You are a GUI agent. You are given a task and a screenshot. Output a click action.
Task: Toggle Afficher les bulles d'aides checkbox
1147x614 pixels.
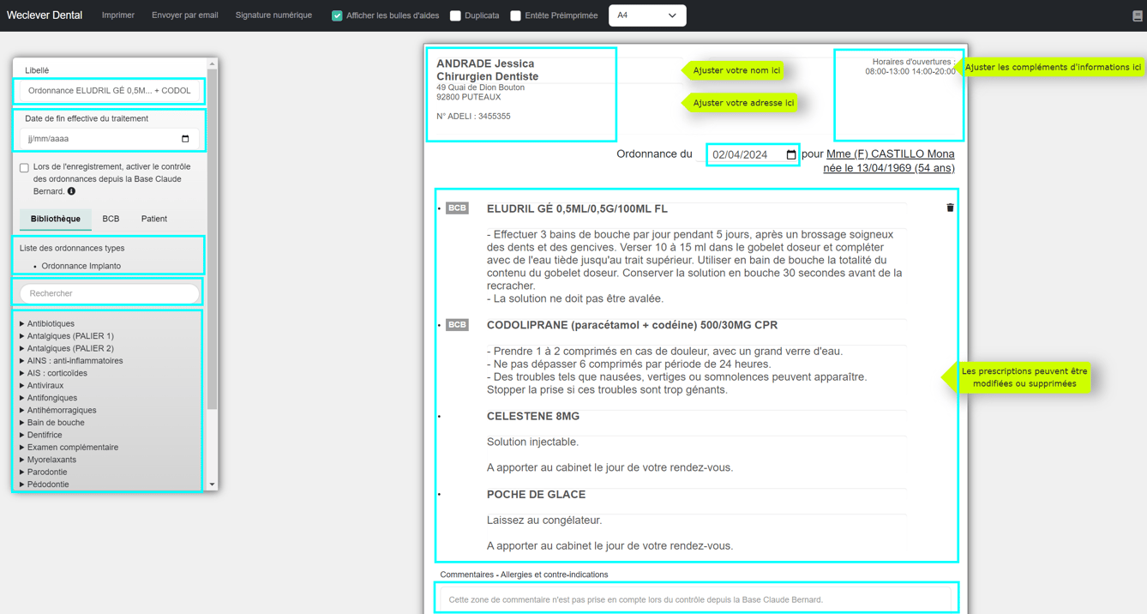337,15
